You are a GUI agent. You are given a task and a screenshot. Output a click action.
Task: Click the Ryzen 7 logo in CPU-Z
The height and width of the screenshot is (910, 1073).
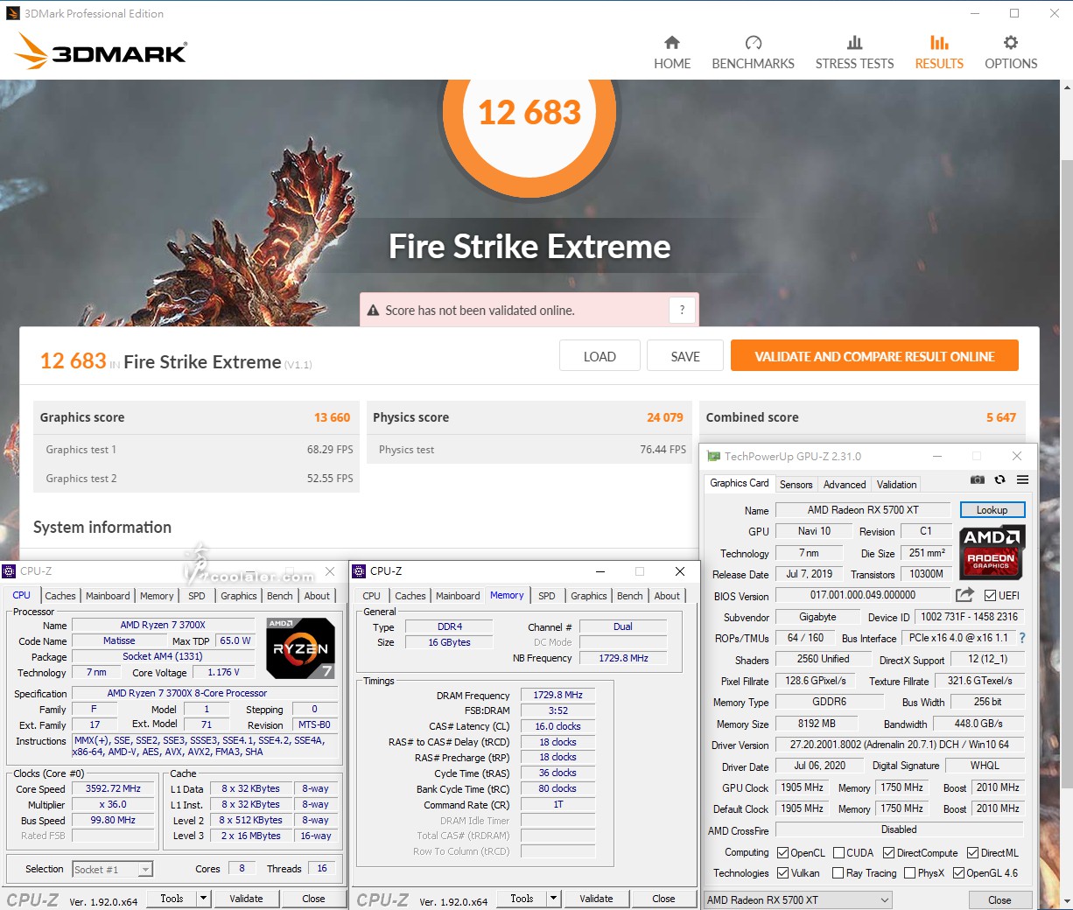[x=300, y=648]
